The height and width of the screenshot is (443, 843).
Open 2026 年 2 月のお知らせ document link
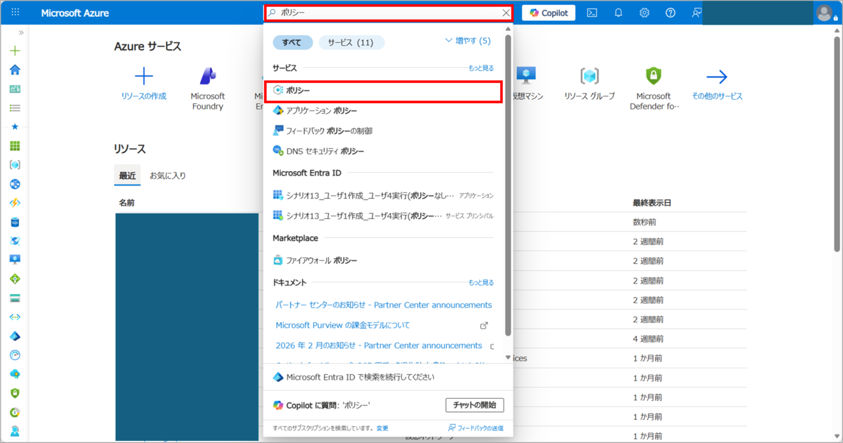coord(379,345)
